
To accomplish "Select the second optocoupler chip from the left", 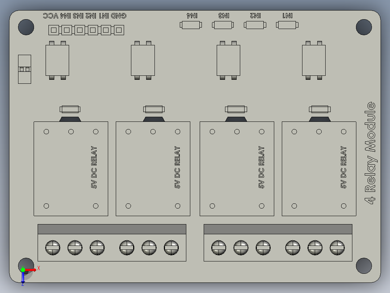I will [143, 60].
